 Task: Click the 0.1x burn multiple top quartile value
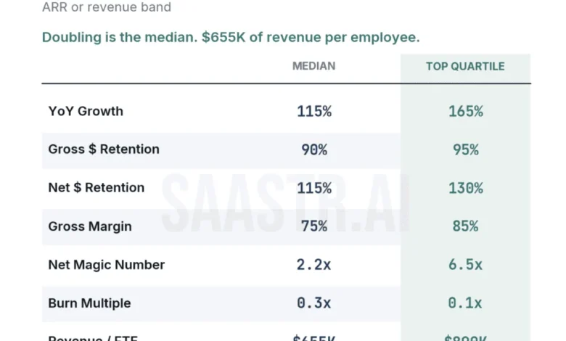(465, 303)
